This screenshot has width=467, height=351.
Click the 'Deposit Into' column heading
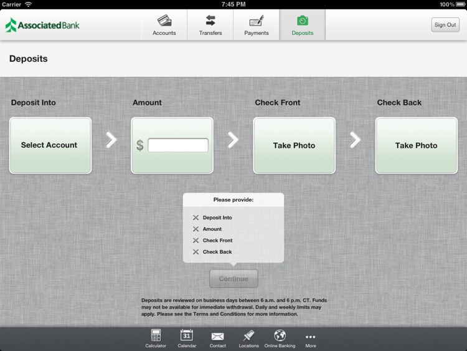pos(34,102)
